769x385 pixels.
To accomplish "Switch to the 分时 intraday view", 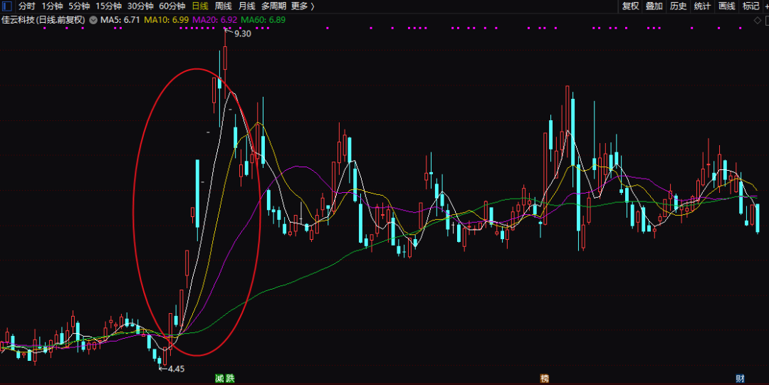I will [x=27, y=6].
